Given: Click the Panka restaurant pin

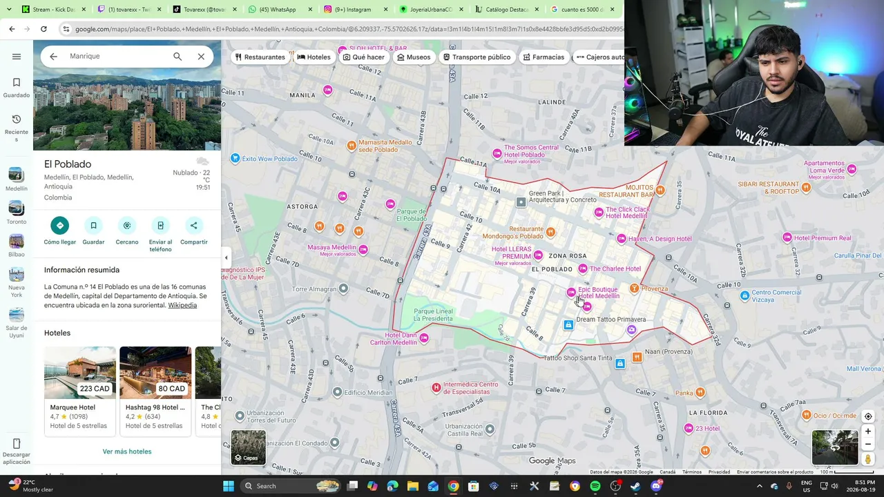Looking at the screenshot, I should tap(700, 393).
